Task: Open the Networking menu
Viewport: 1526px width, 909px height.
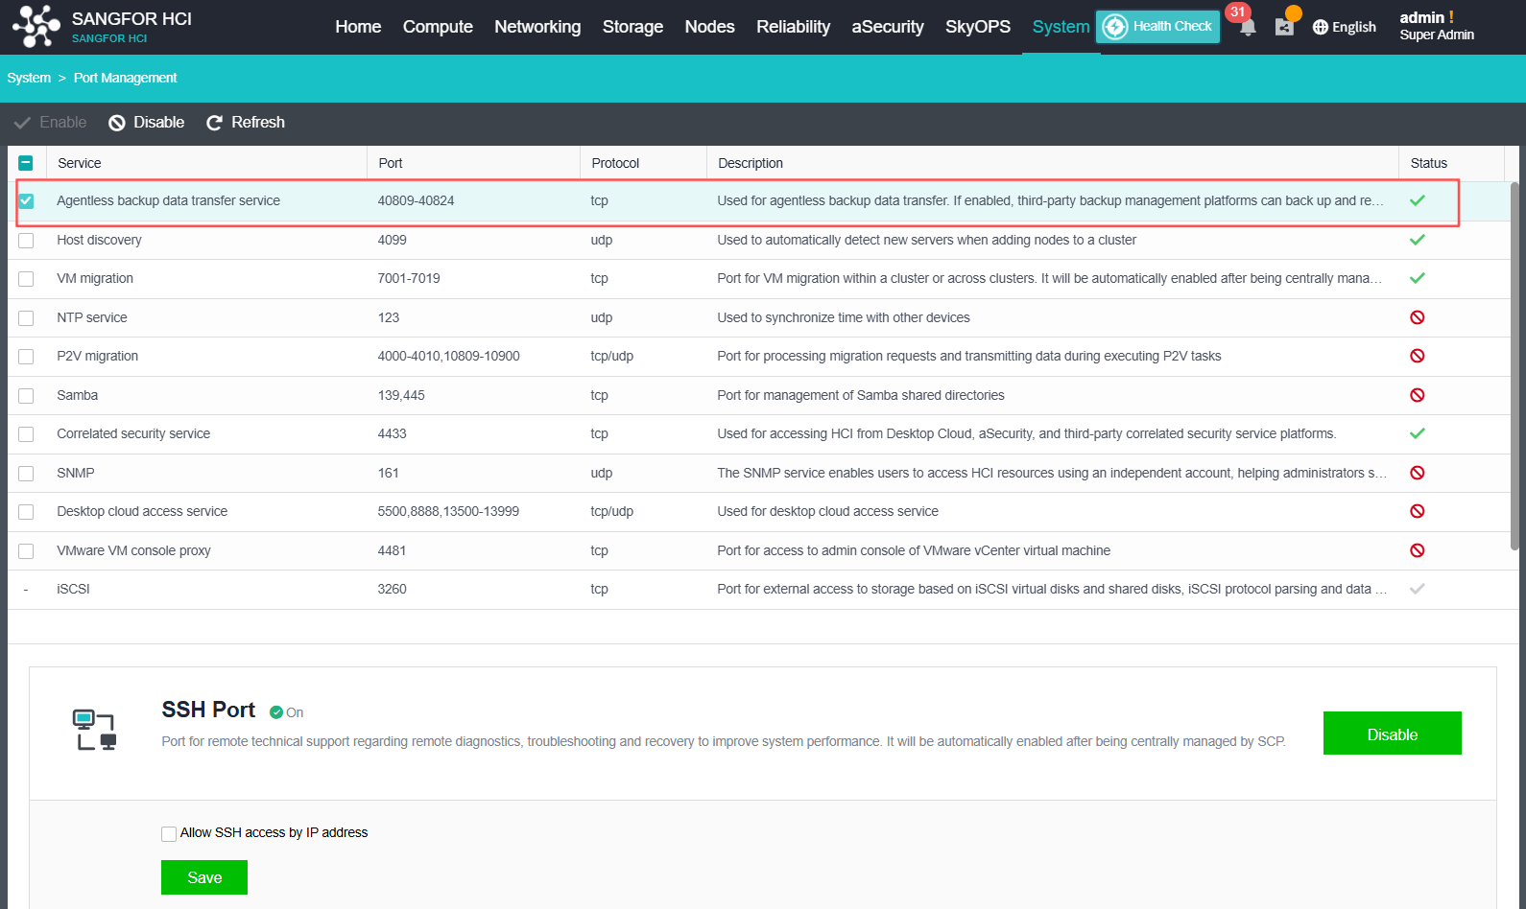Action: click(537, 27)
